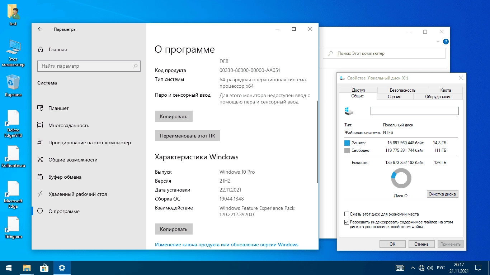This screenshot has height=275, width=490.
Task: Click Отмена in disk properties
Action: point(421,244)
